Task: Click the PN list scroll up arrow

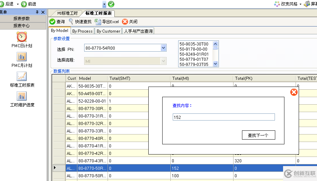Action: (x=215, y=44)
